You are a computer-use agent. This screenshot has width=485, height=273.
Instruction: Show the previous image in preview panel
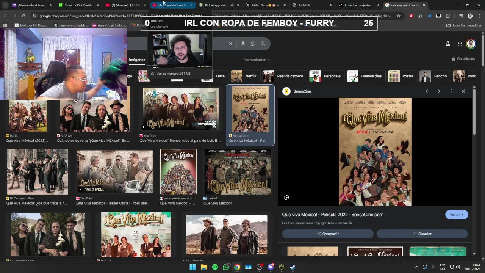(427, 91)
